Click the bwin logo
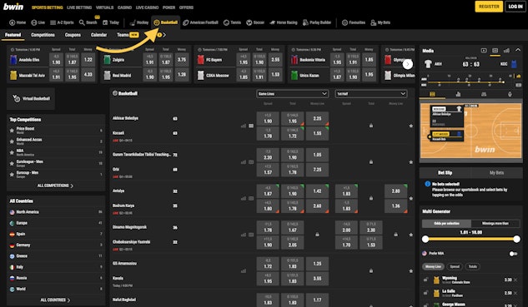Image resolution: width=528 pixels, height=307 pixels. 13,7
